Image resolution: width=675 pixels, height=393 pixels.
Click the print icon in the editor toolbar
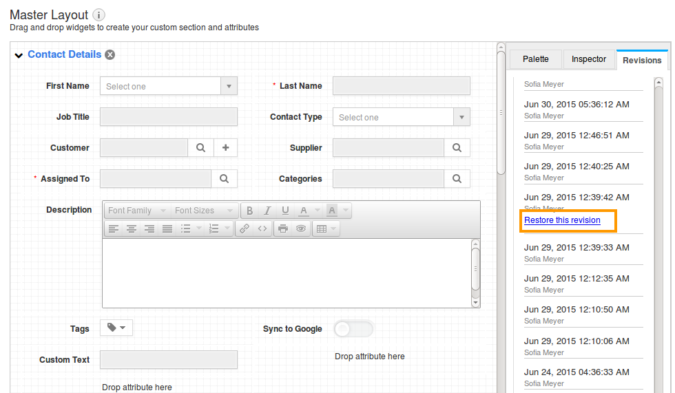pos(282,229)
